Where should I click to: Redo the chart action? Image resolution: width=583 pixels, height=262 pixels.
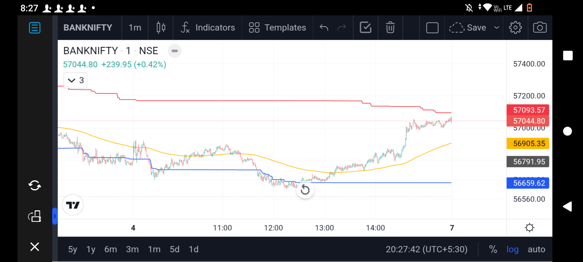(342, 28)
